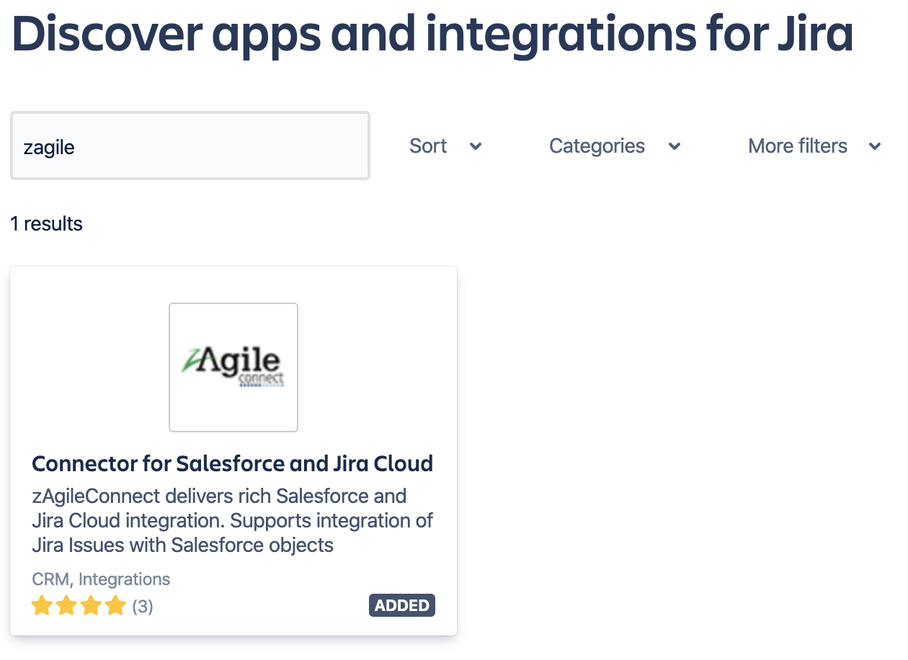Click the 1 results count label
The width and height of the screenshot is (908, 660).
click(47, 224)
